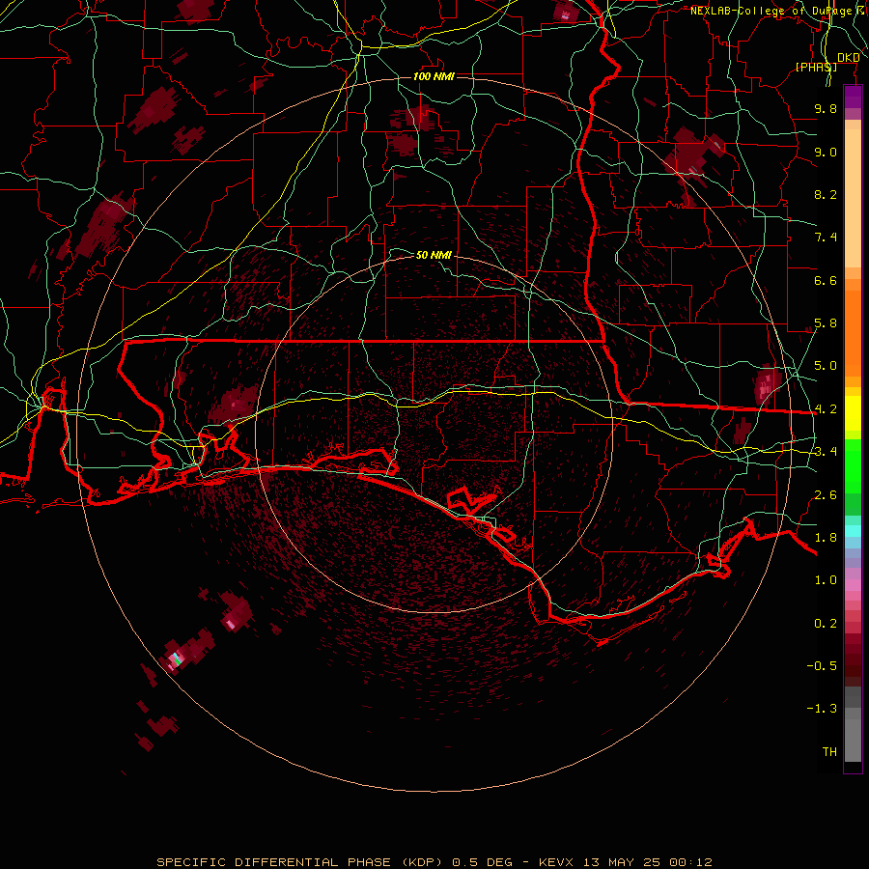
Task: Click the 1.8 legend value
Action: click(x=826, y=538)
